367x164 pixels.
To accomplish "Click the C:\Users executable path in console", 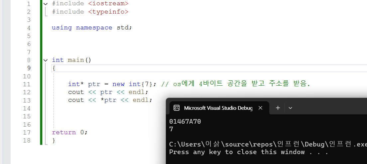I will (268, 144).
